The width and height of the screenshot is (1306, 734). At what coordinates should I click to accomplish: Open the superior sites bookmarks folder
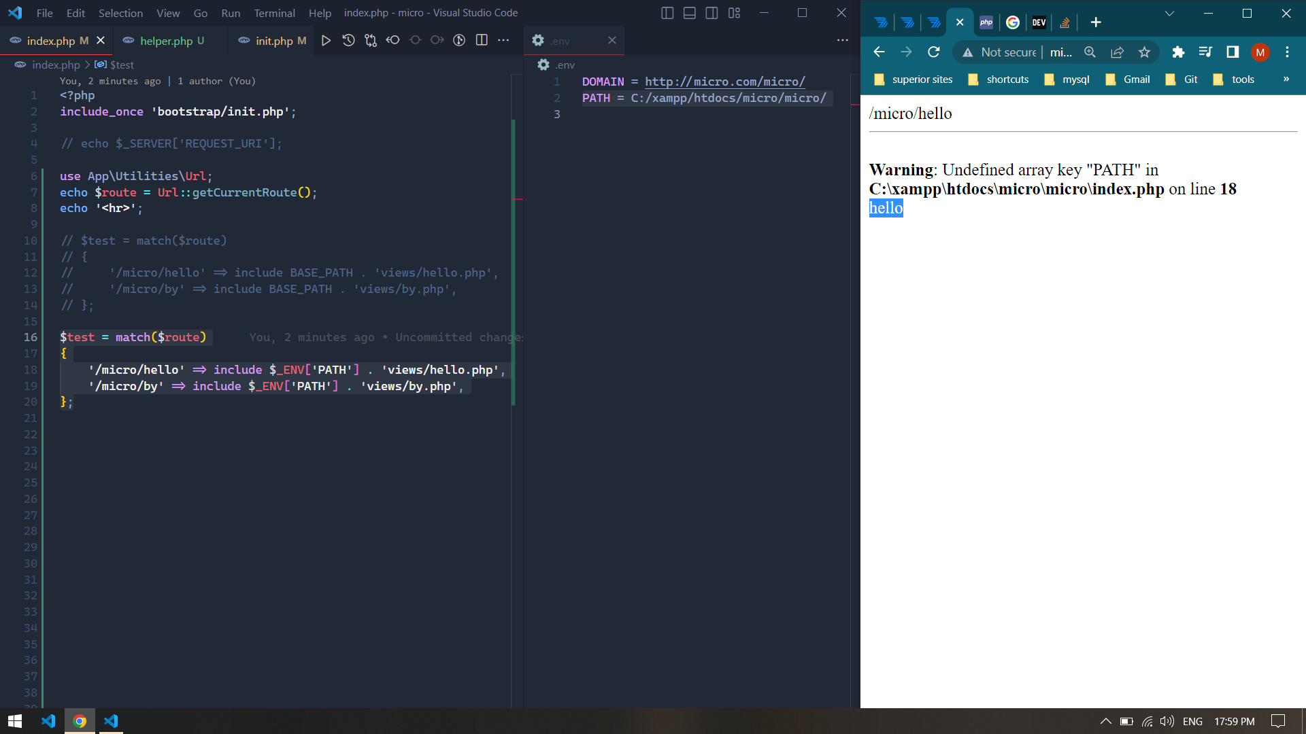[913, 80]
